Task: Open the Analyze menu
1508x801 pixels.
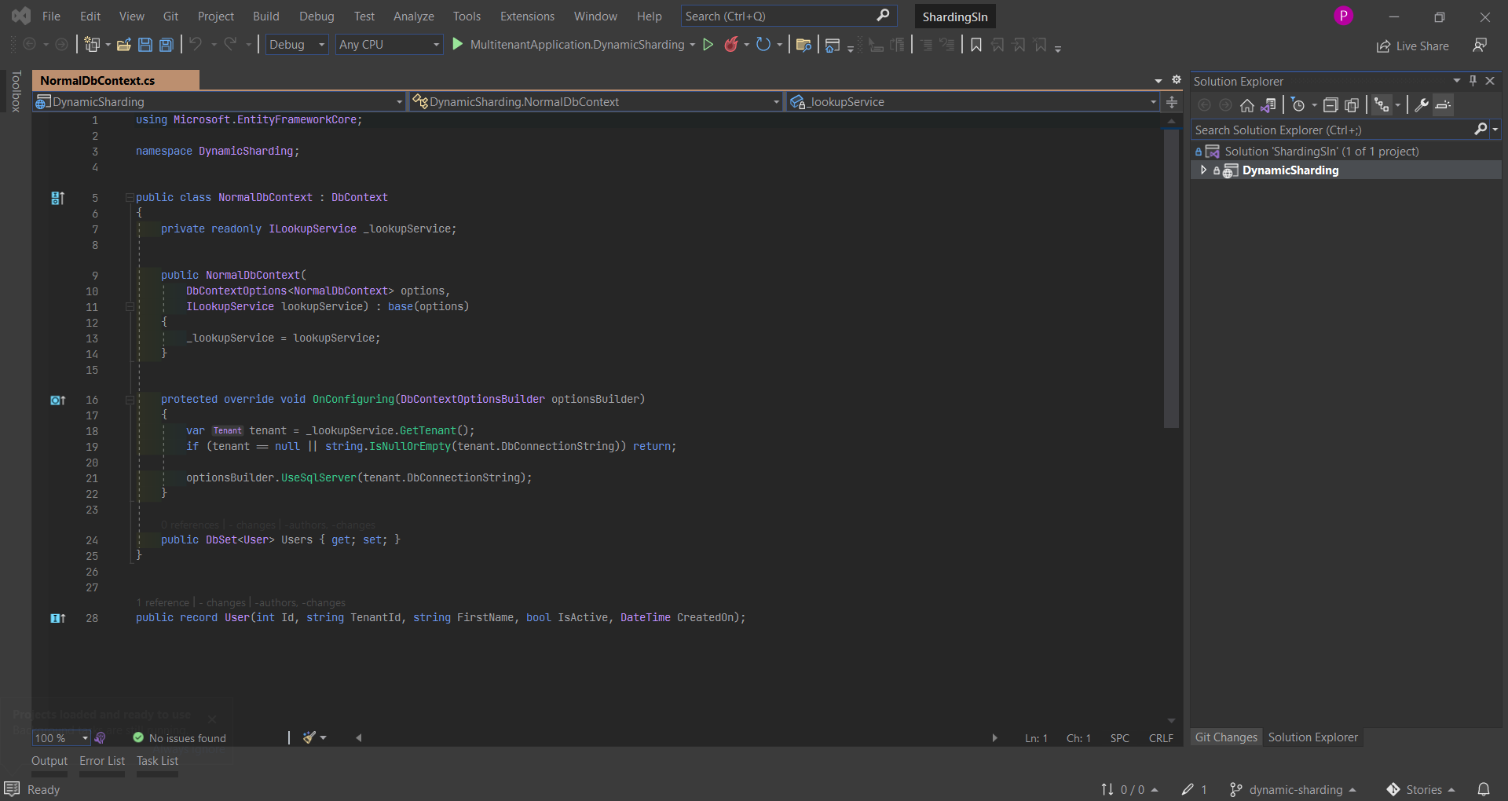Action: [414, 16]
